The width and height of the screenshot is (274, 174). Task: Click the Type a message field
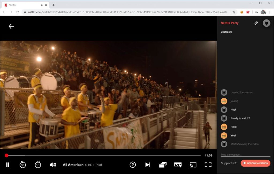click(245, 155)
